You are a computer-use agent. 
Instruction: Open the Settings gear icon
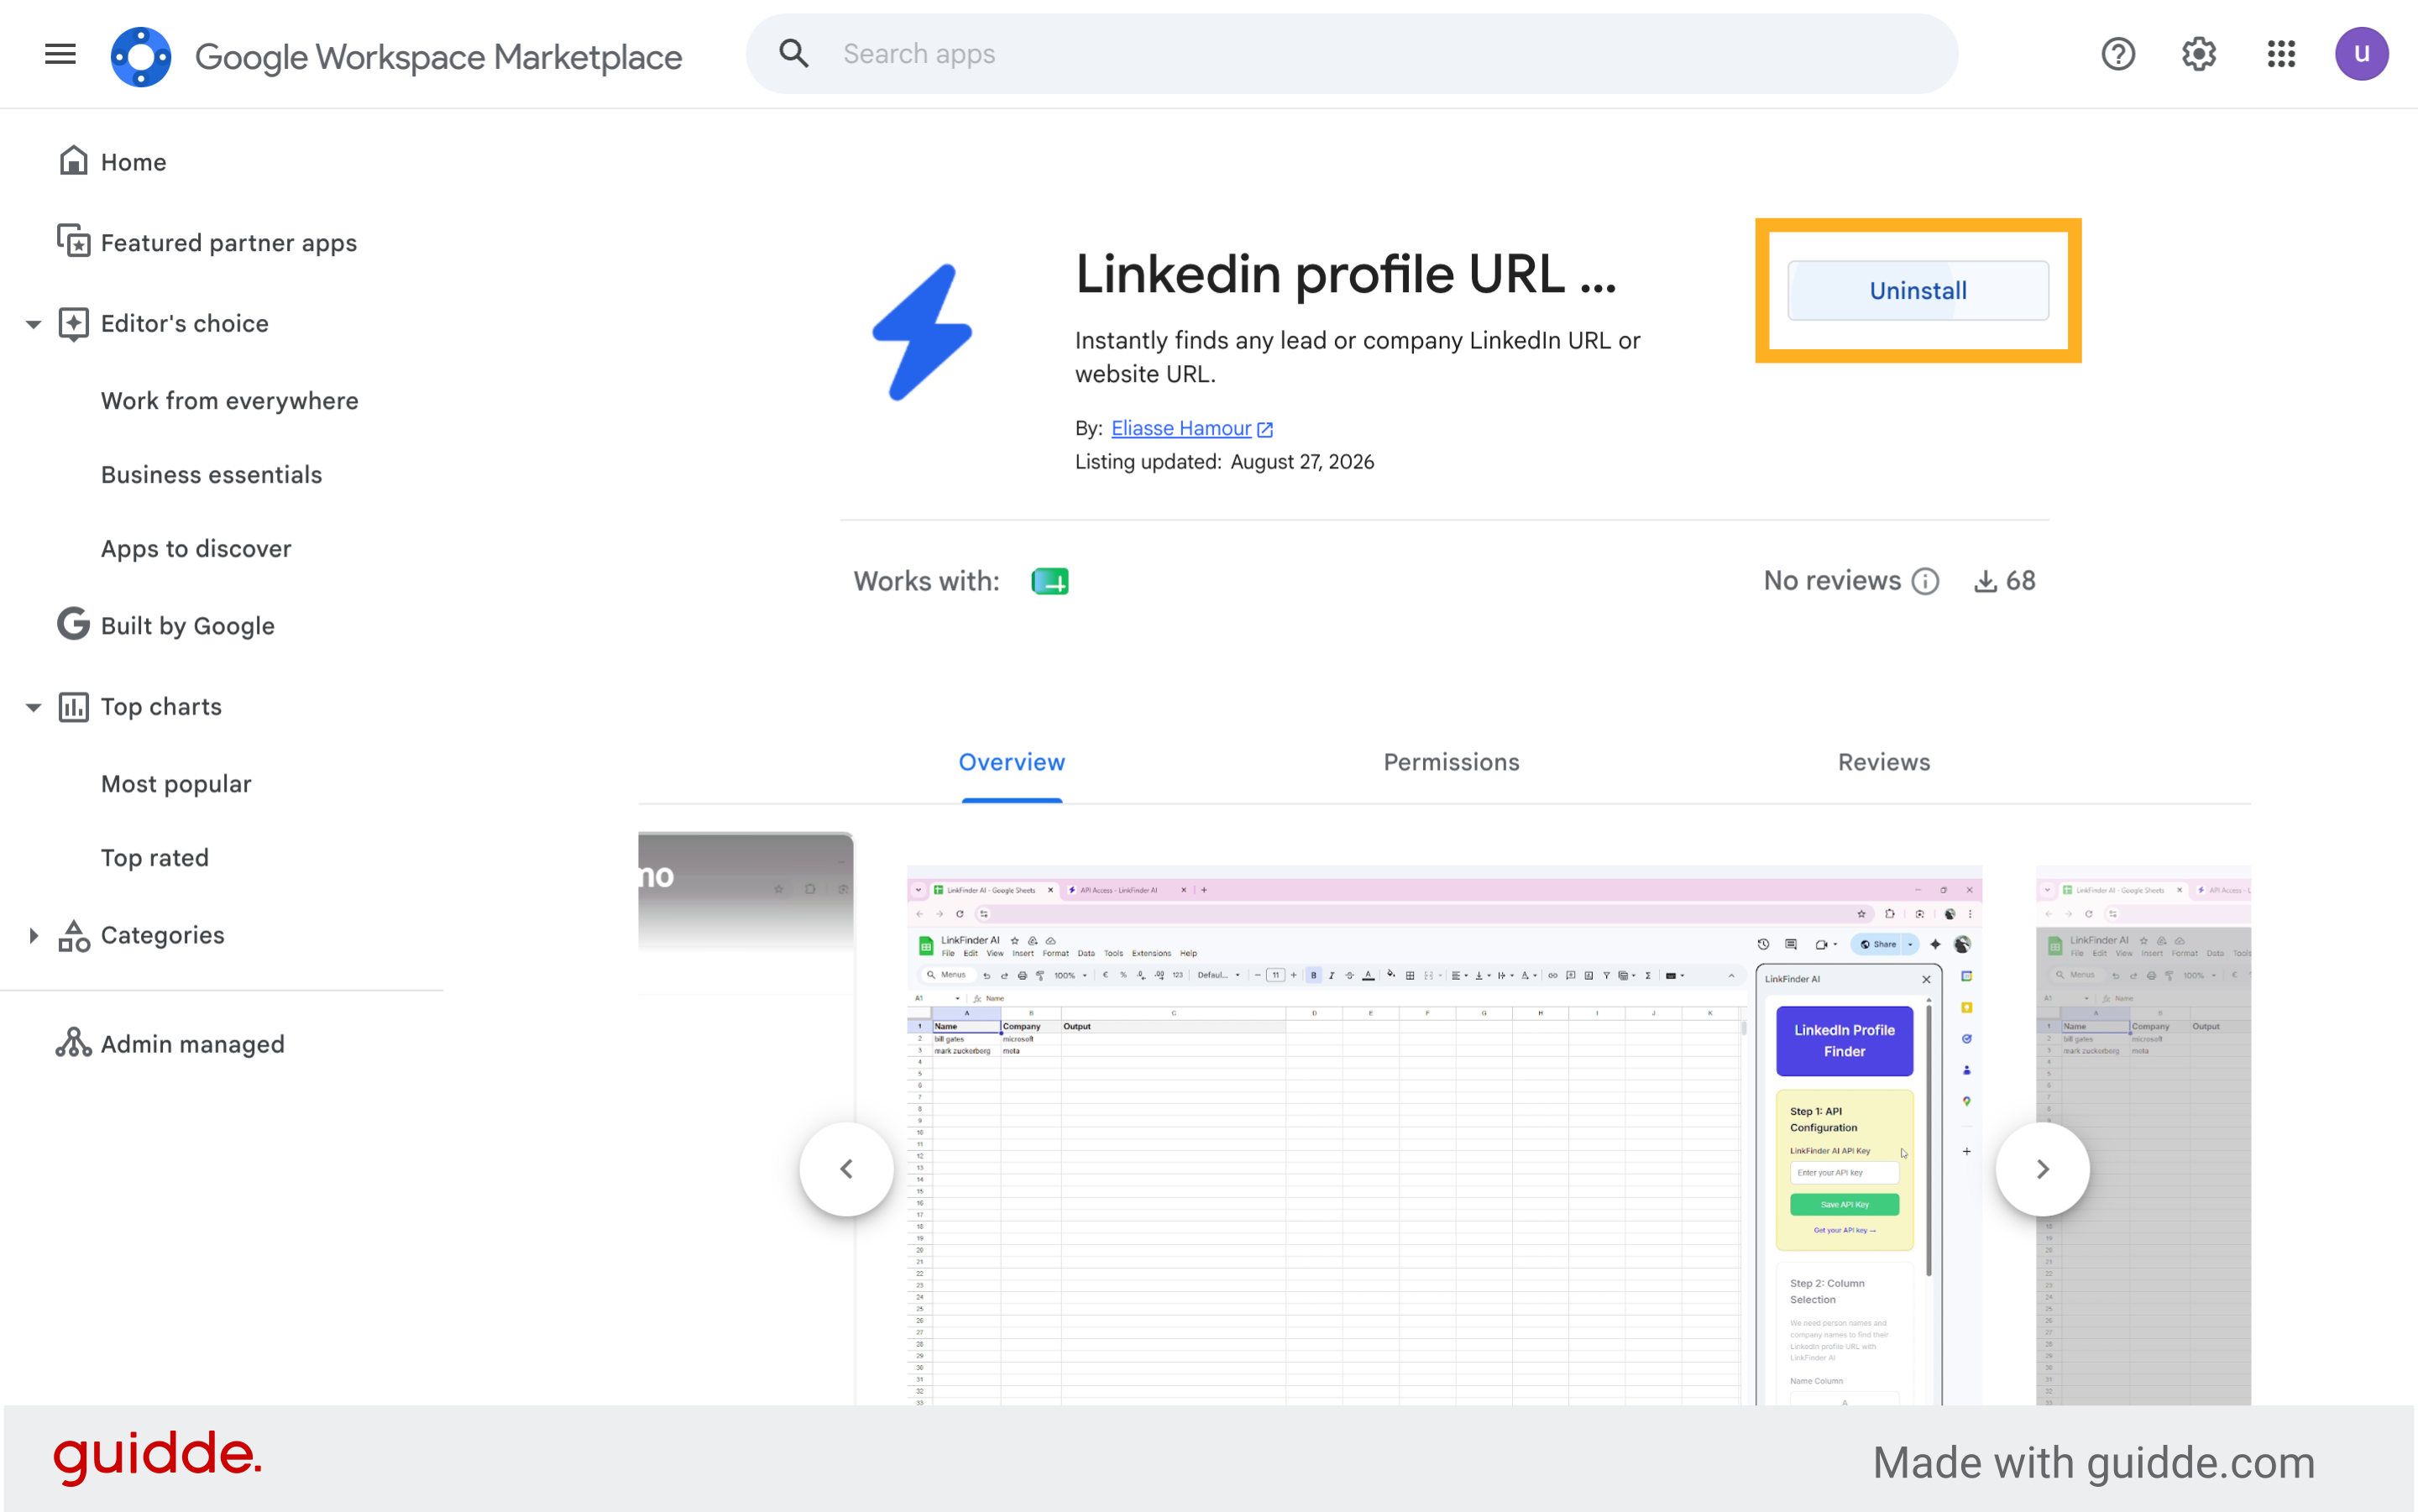pyautogui.click(x=2199, y=54)
